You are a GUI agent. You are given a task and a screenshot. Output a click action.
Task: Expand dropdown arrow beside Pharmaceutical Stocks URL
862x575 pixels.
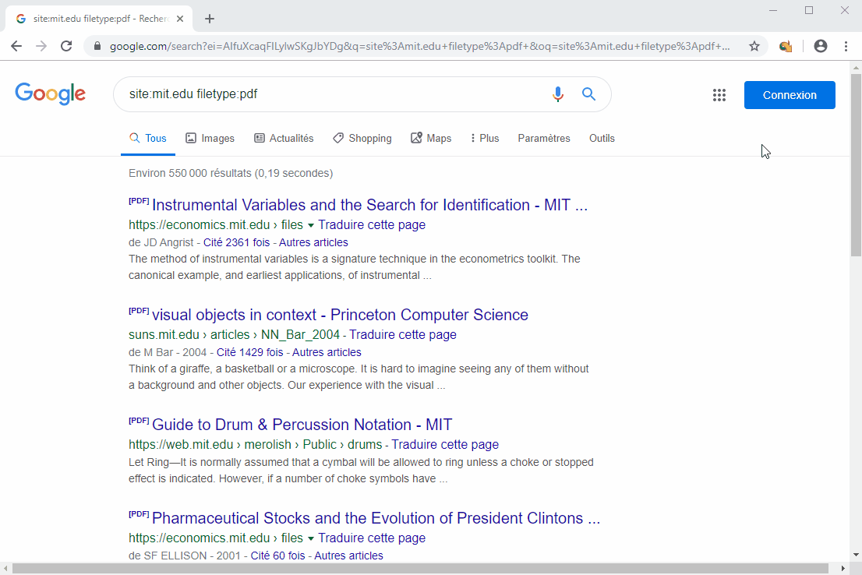[x=311, y=538]
